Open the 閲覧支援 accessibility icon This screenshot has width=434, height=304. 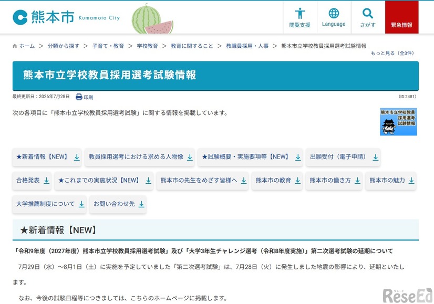[300, 17]
